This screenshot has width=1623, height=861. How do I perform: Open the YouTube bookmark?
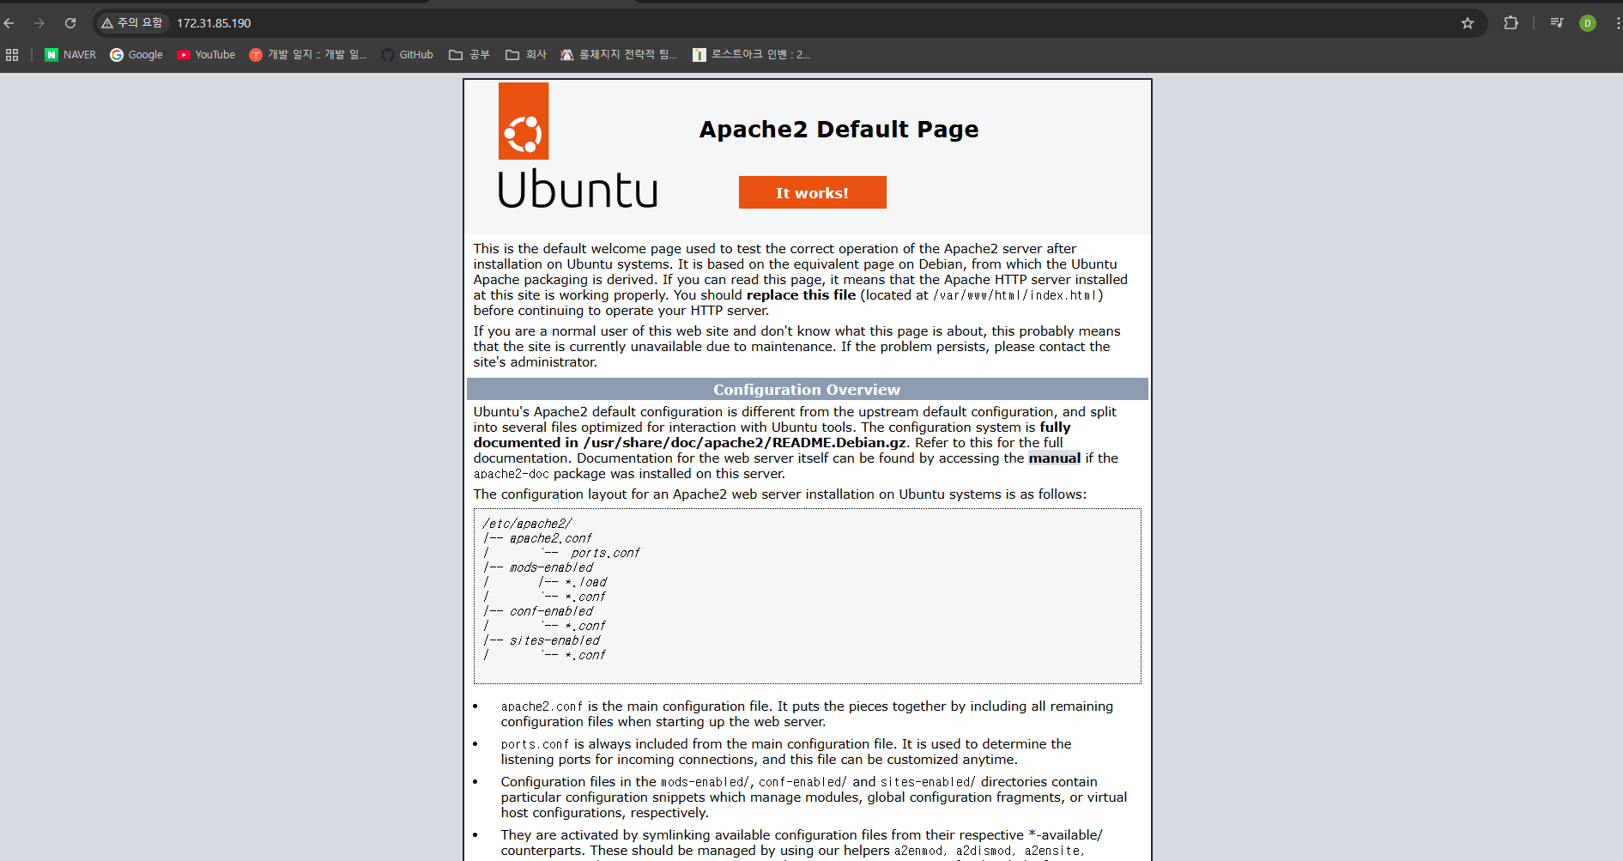coord(206,55)
